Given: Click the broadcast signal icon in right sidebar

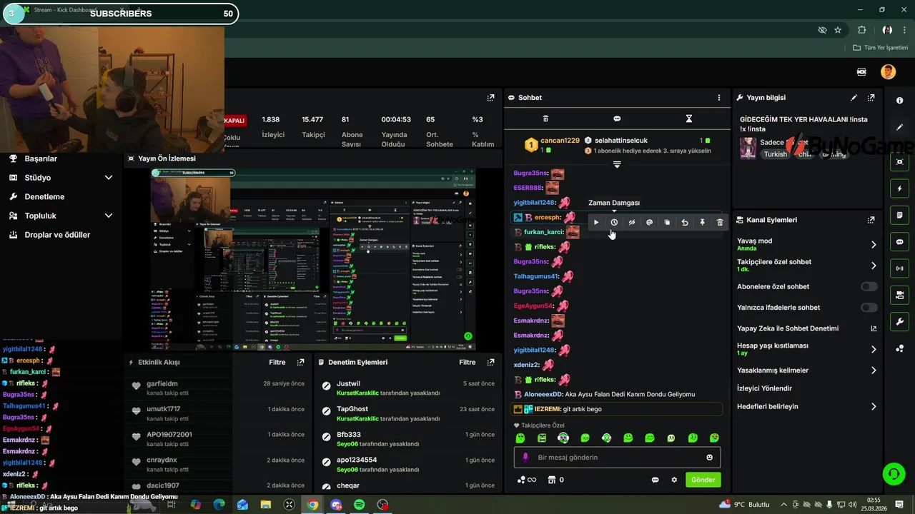Looking at the screenshot, I should [899, 268].
